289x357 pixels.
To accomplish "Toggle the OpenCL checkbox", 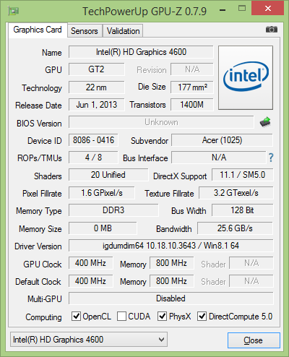I will pos(76,317).
